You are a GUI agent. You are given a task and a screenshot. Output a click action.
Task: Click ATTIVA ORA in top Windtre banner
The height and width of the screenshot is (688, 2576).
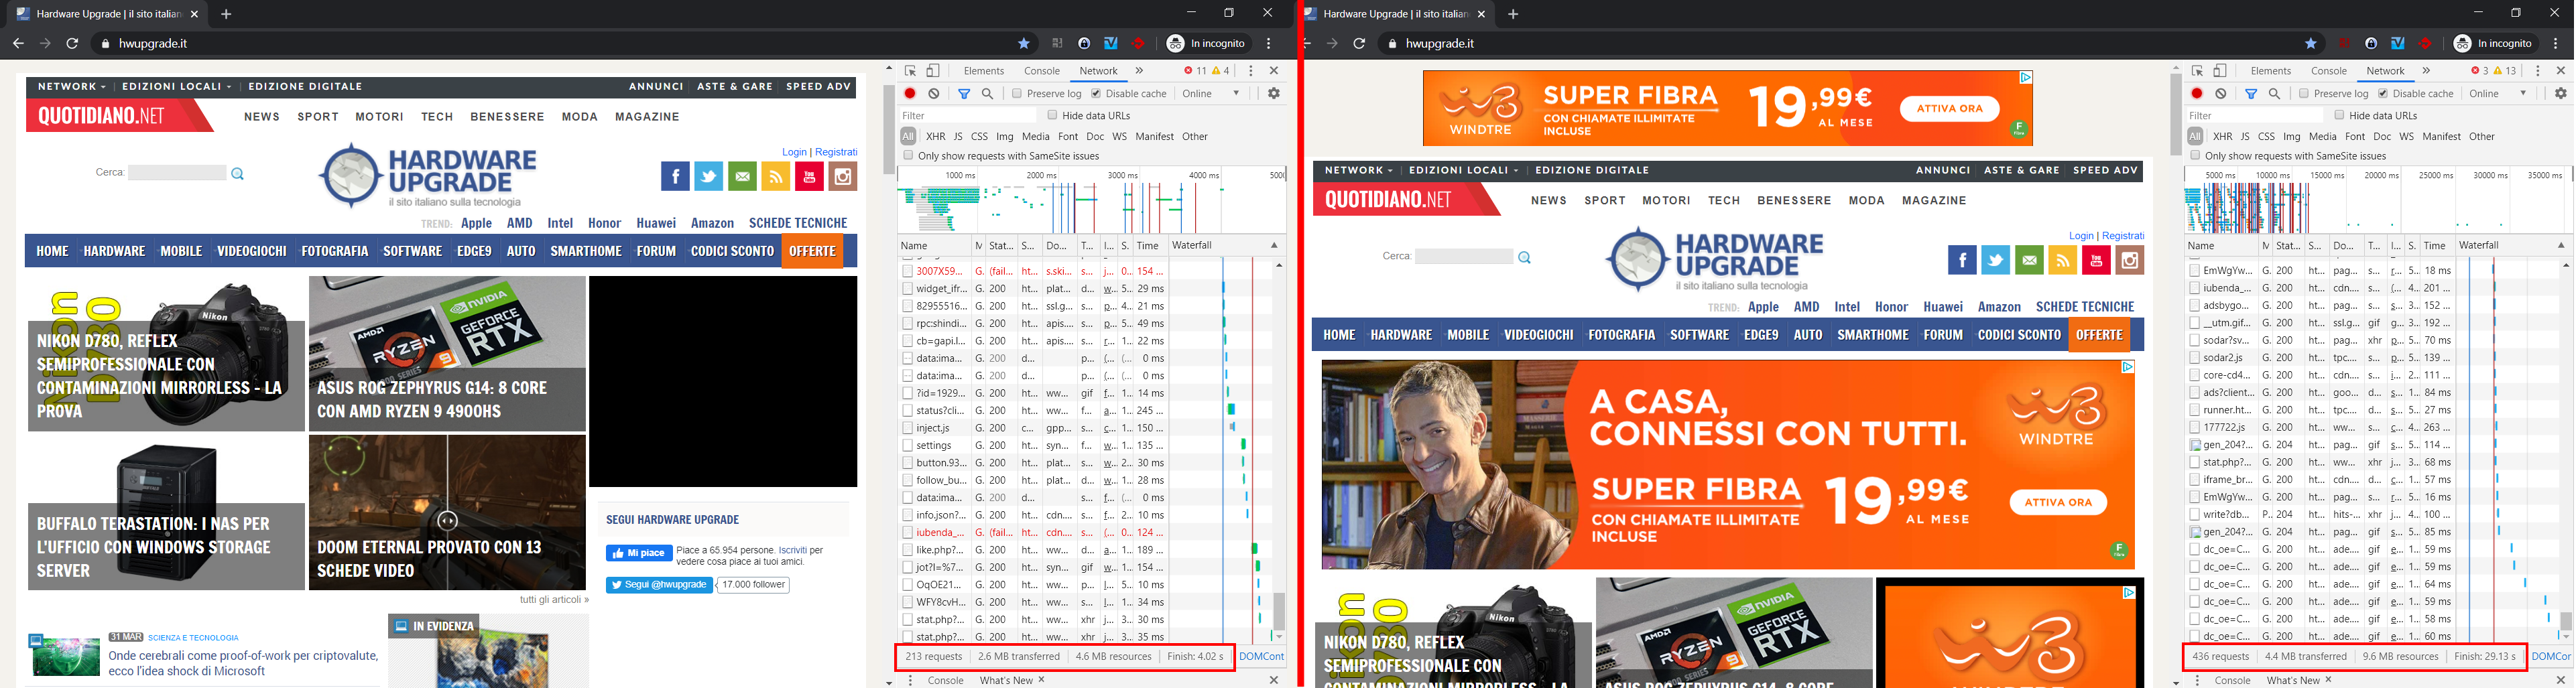pos(1949,109)
